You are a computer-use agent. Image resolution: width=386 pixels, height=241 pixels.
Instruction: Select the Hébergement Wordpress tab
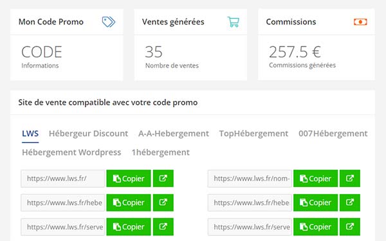71,152
